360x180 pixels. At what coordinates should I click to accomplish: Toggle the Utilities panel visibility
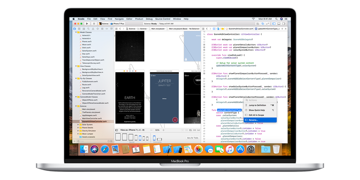point(284,24)
